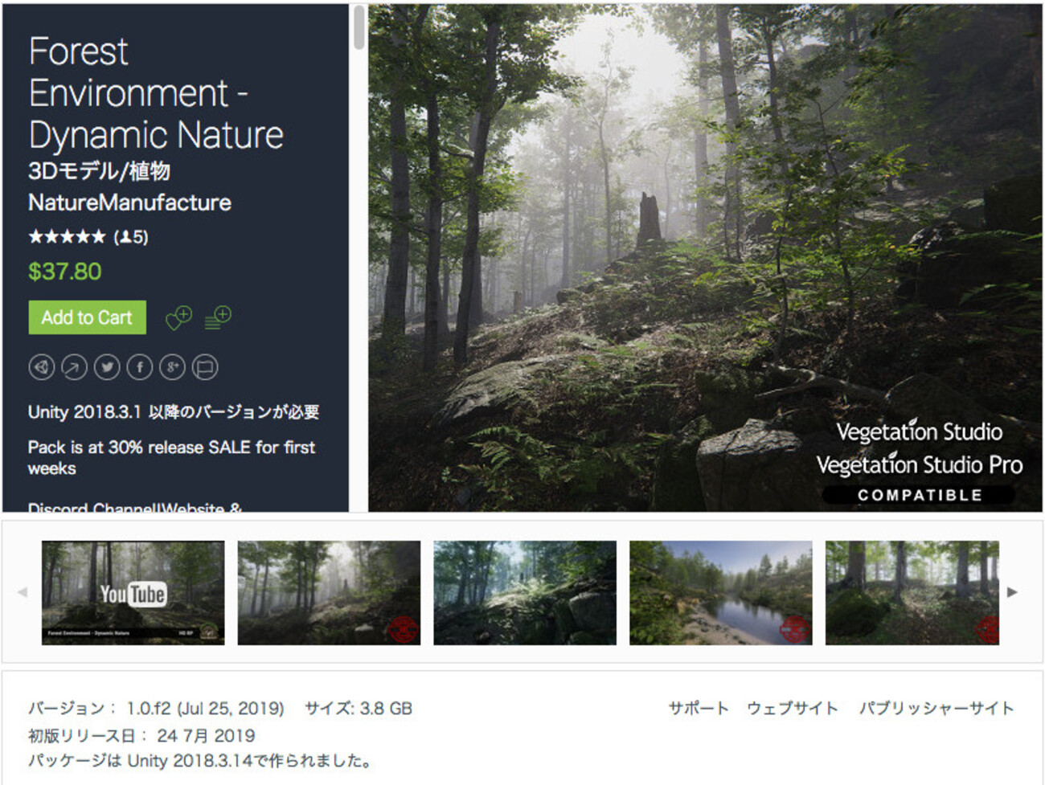Share the asset on Facebook
Image resolution: width=1045 pixels, height=785 pixels.
click(x=140, y=367)
